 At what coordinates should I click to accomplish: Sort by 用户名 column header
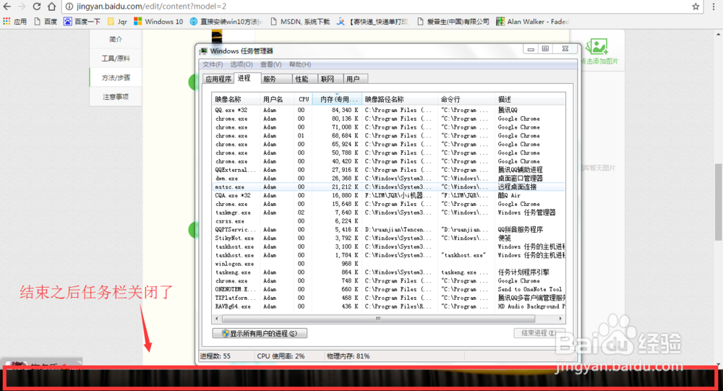tap(277, 99)
